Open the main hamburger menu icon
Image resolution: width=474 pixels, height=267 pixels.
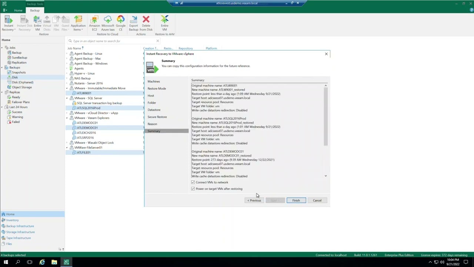pyautogui.click(x=4, y=10)
